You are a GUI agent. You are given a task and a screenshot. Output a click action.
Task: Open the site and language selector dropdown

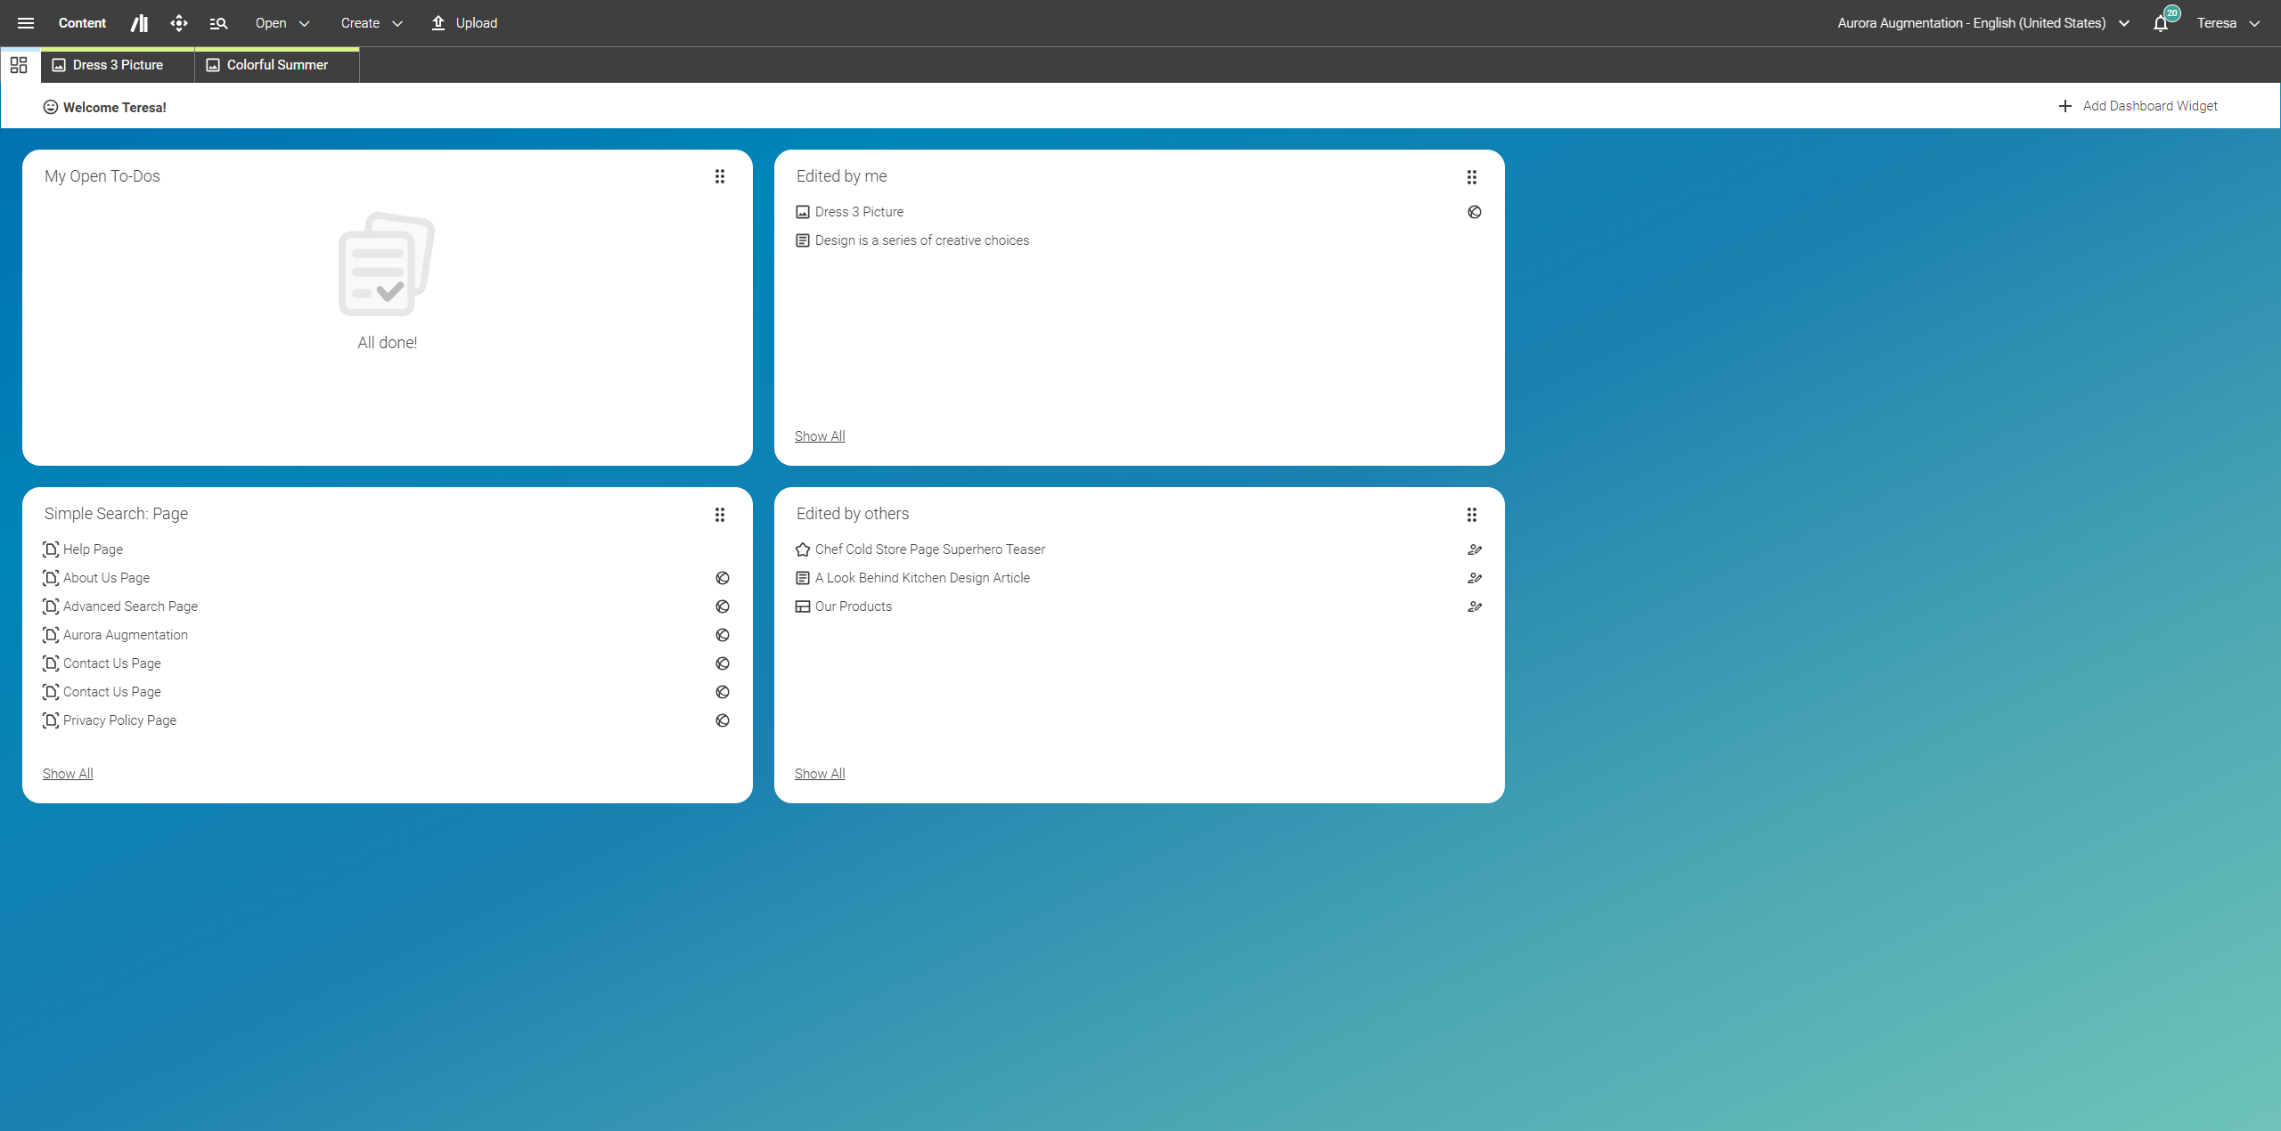[1983, 23]
